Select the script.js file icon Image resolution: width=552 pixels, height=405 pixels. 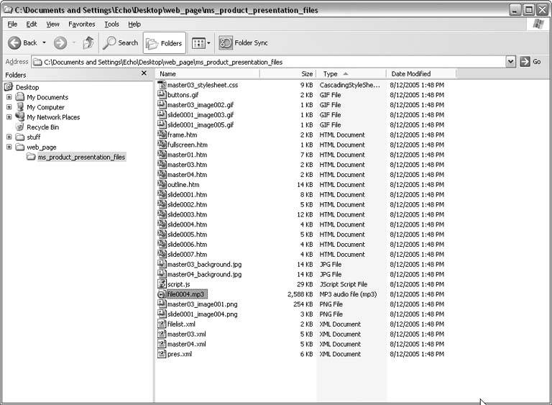point(162,284)
